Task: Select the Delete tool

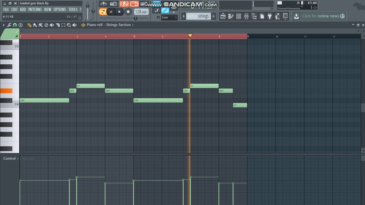Action: click(46, 25)
